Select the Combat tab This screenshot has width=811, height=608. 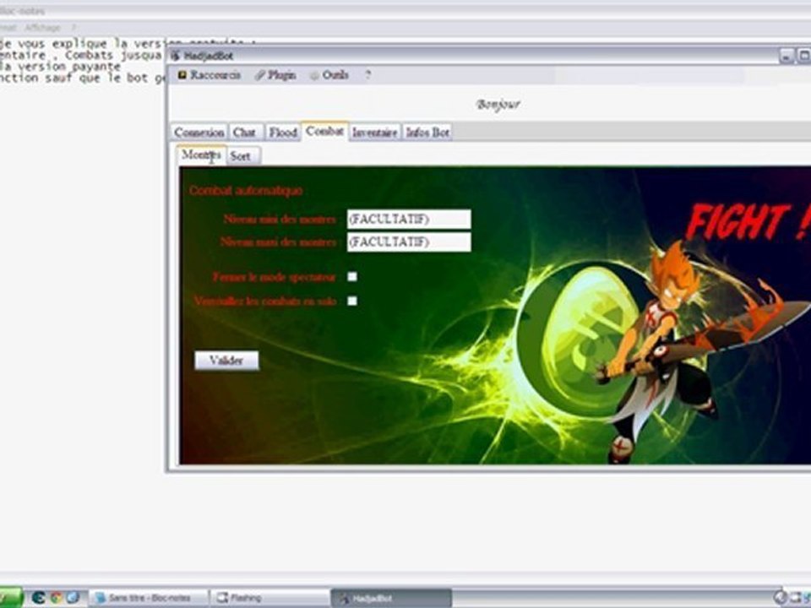[324, 132]
